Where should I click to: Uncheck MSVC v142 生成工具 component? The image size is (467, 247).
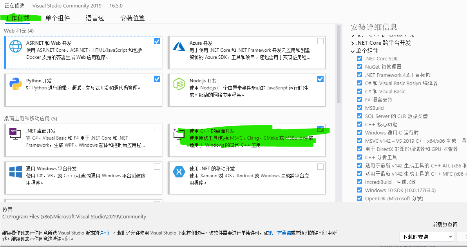pyautogui.click(x=360, y=141)
